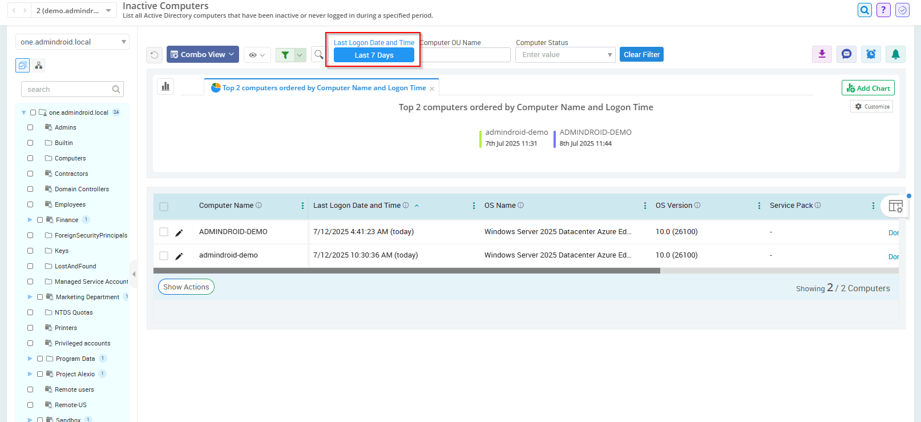Toggle the select-all checkbox in table header
Viewport: 921px width, 422px height.
pyautogui.click(x=164, y=206)
